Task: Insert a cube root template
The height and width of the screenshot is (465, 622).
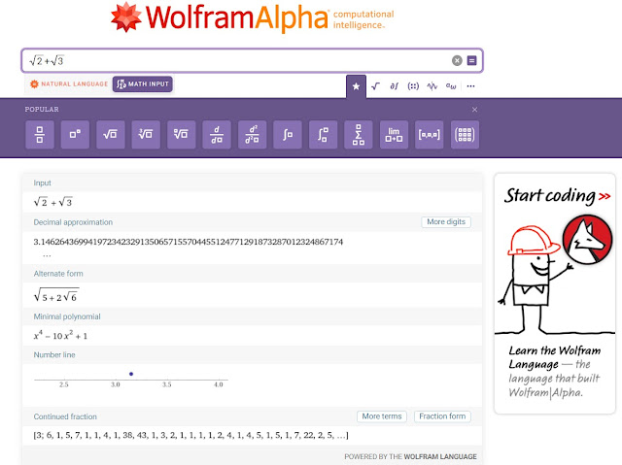Action: pos(146,135)
